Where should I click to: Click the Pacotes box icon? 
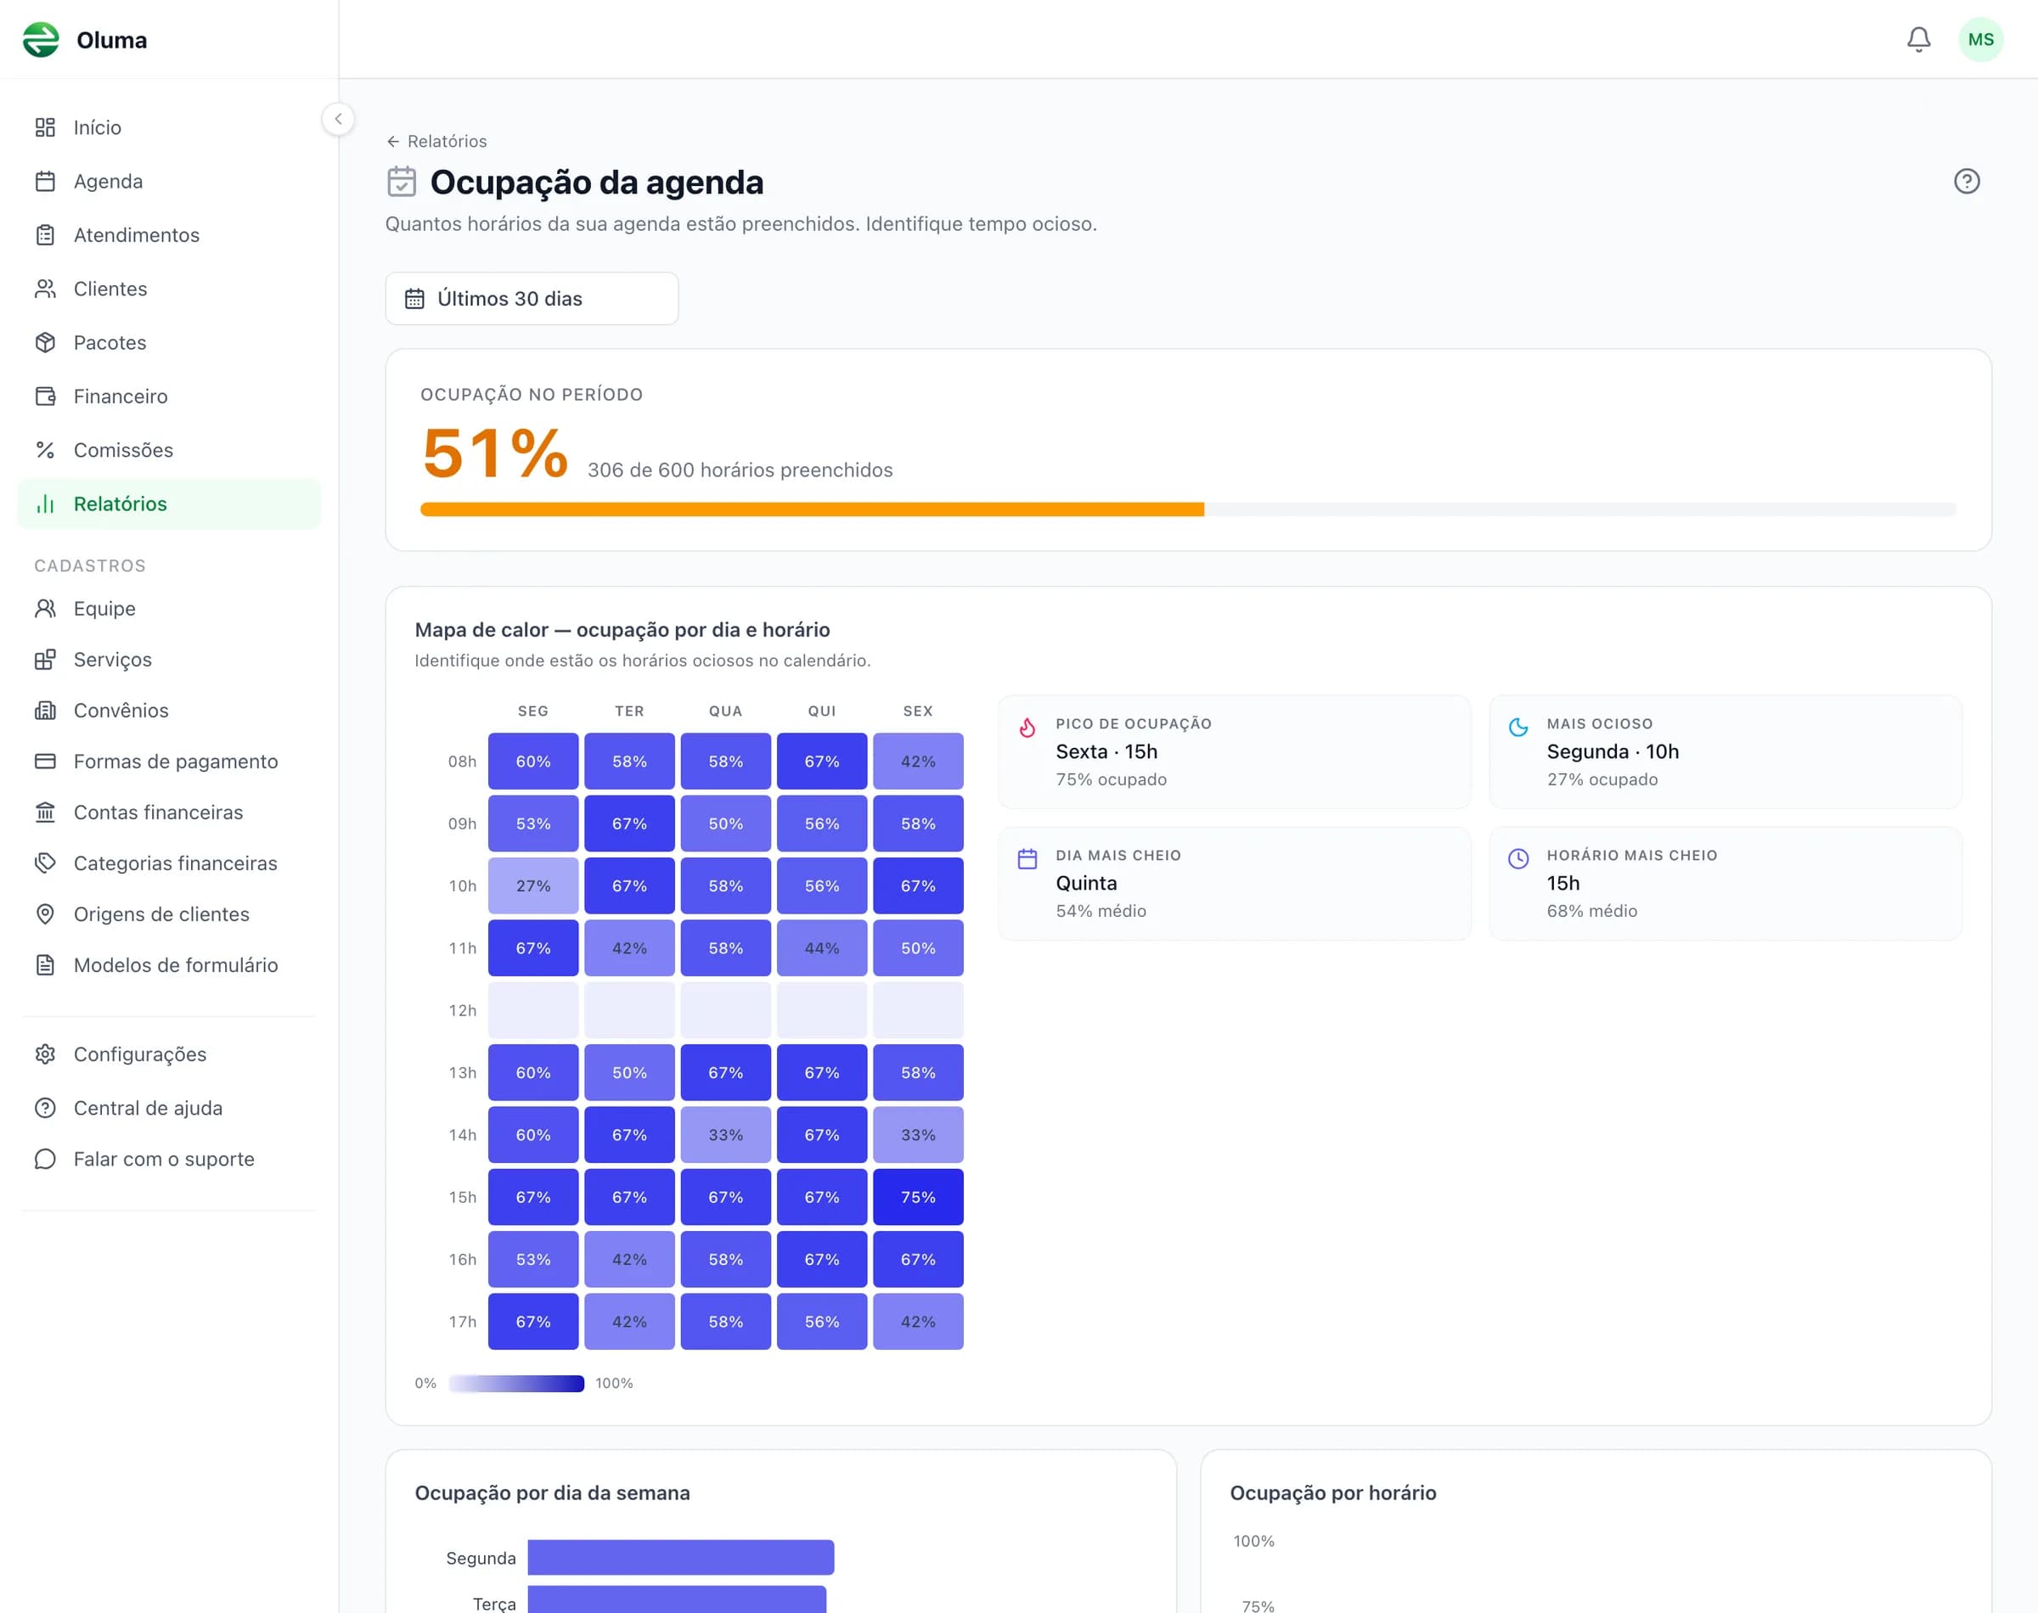click(x=45, y=343)
